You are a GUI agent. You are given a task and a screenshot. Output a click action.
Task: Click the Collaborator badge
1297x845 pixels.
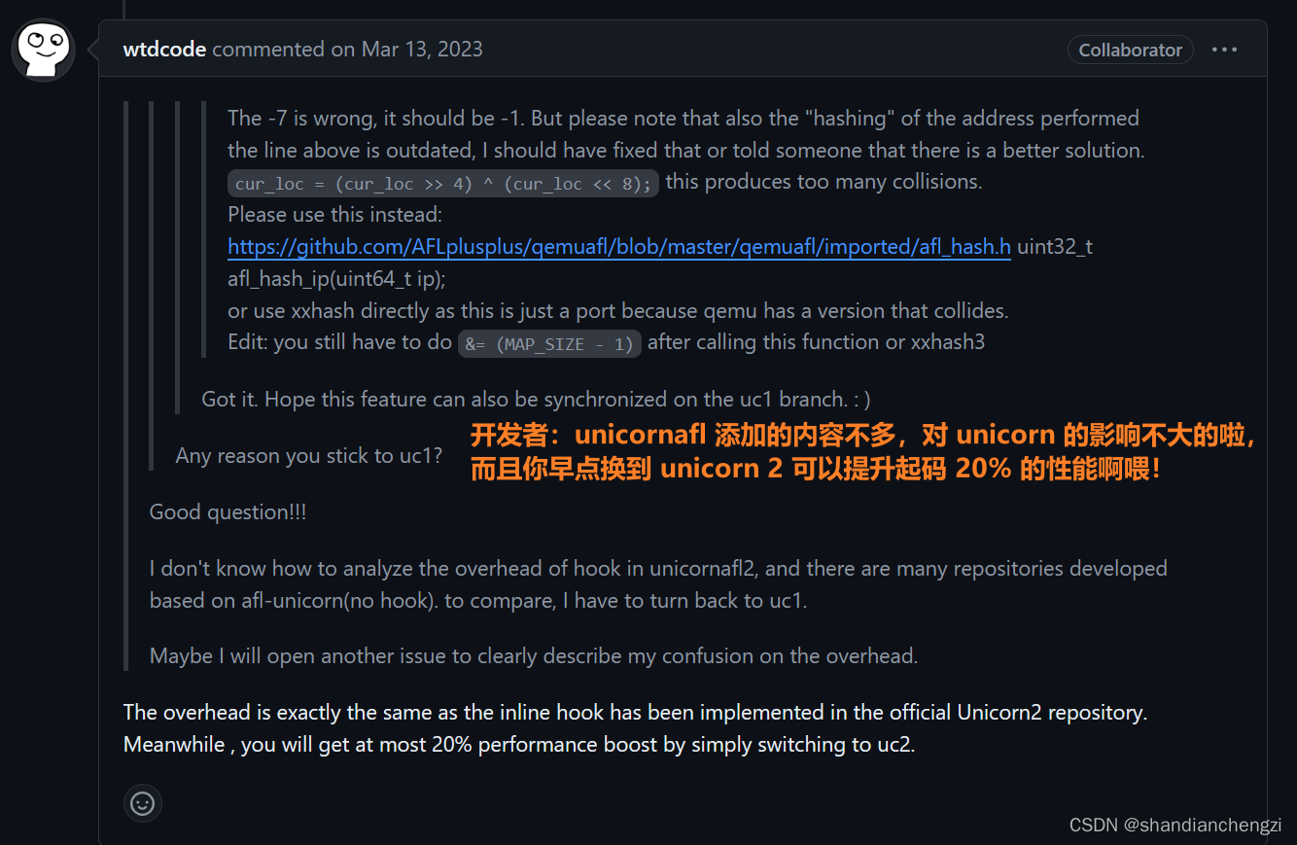1131,50
